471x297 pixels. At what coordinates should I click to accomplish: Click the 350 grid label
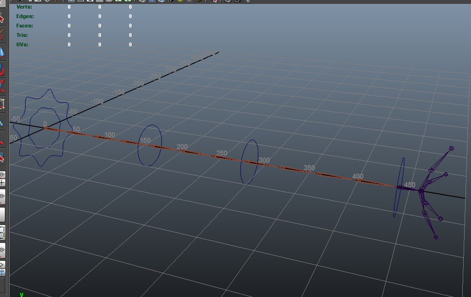(x=309, y=167)
